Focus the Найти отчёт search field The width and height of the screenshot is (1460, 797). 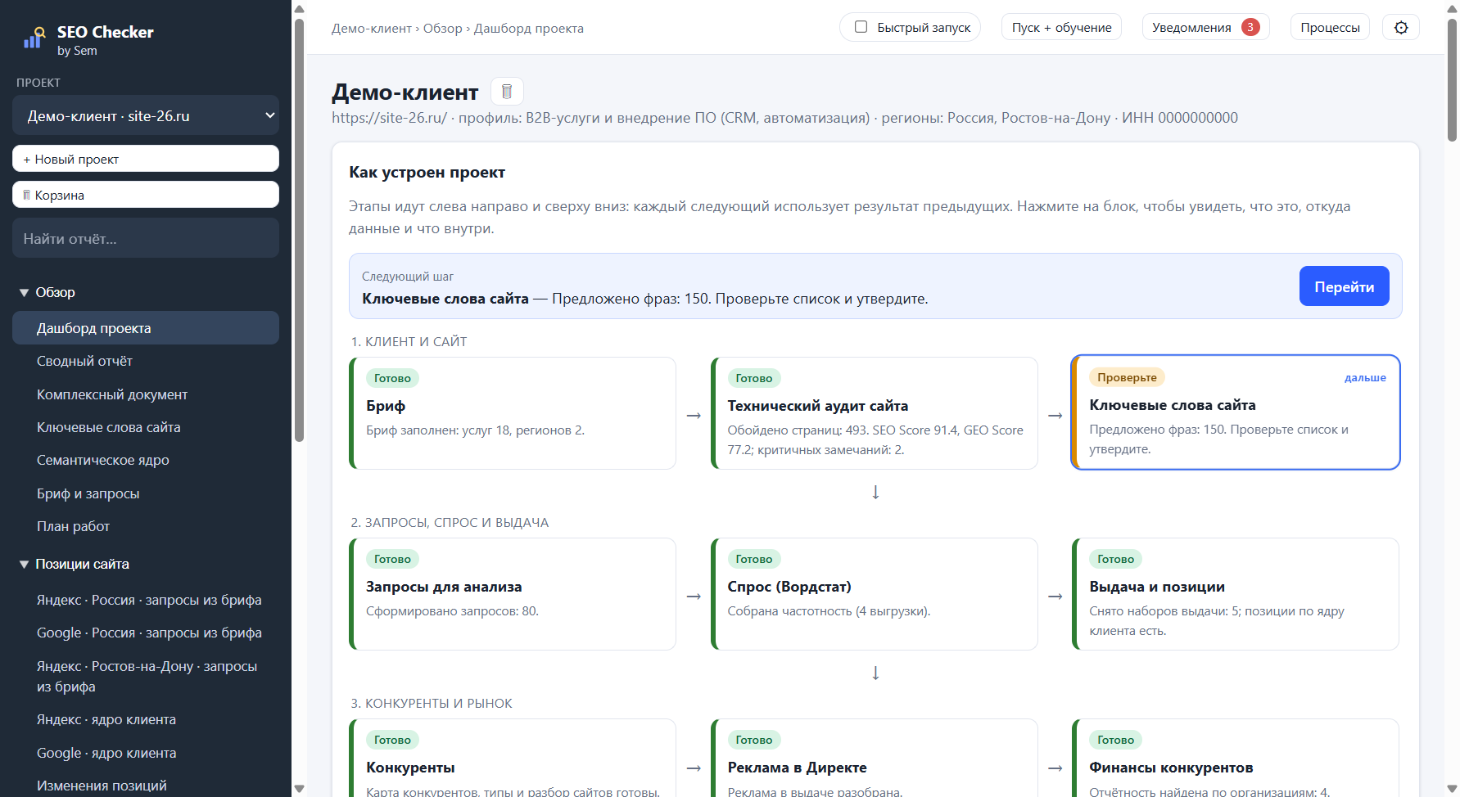click(x=146, y=238)
